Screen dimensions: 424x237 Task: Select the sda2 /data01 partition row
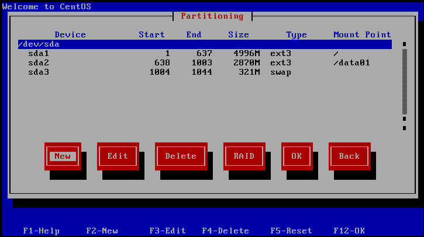click(x=204, y=62)
